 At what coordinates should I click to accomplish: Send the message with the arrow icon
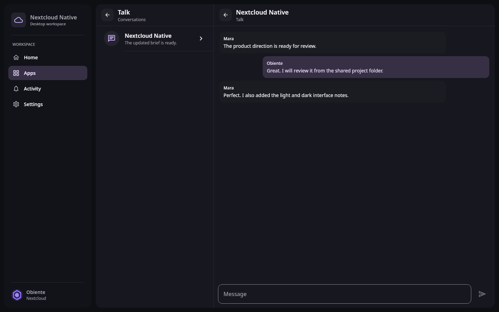pyautogui.click(x=482, y=294)
